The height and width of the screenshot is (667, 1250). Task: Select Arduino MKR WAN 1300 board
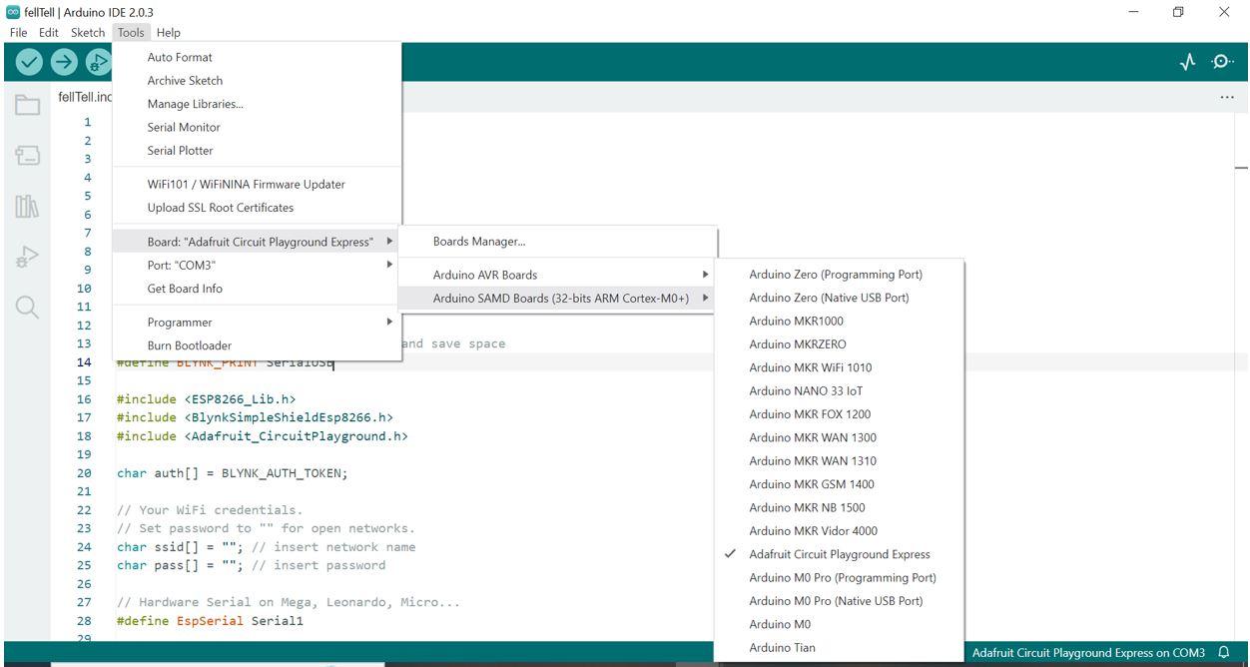(839, 437)
